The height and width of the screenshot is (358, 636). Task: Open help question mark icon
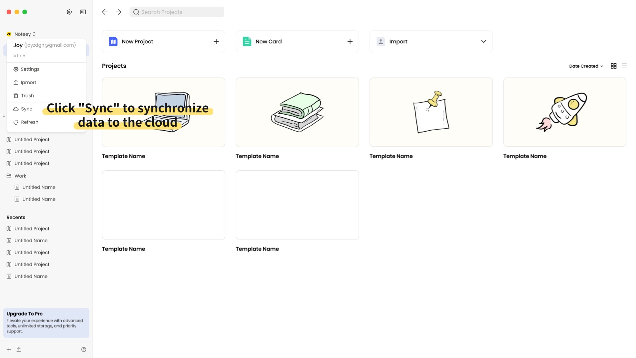pyautogui.click(x=84, y=350)
